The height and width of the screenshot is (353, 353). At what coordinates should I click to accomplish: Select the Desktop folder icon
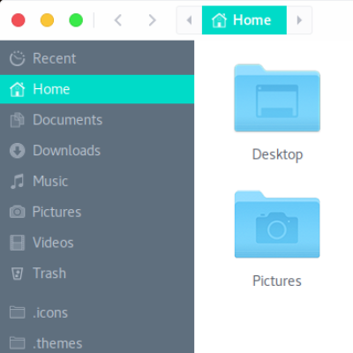(277, 98)
